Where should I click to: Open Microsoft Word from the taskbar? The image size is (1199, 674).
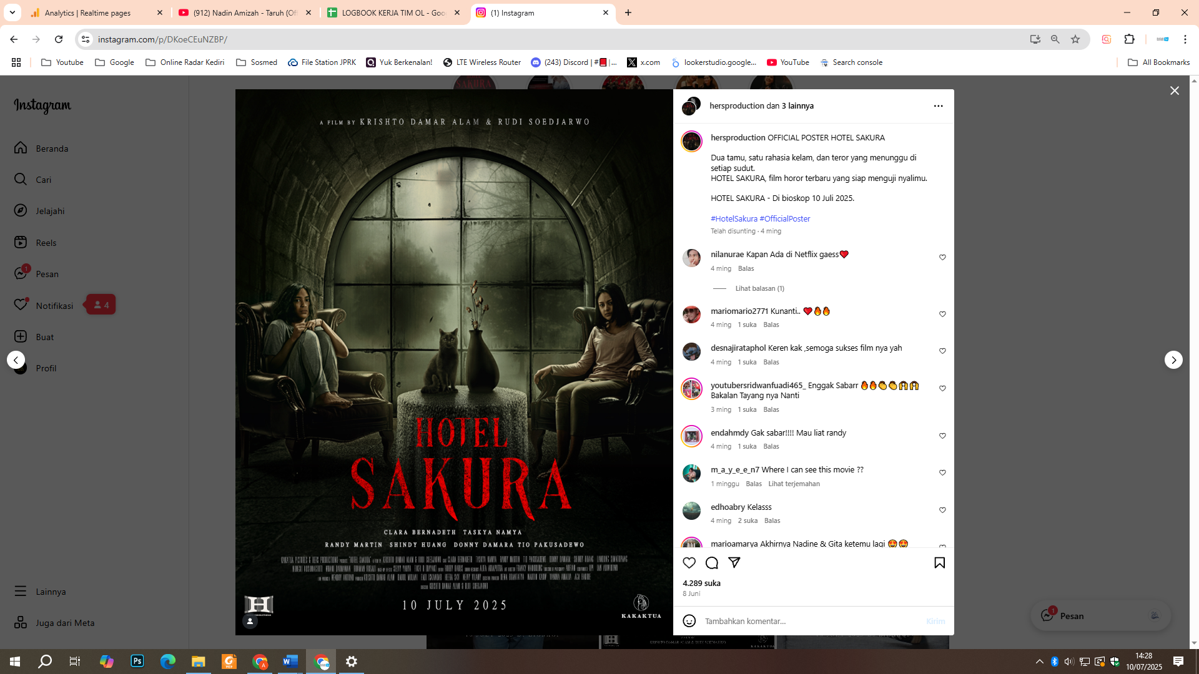290,662
